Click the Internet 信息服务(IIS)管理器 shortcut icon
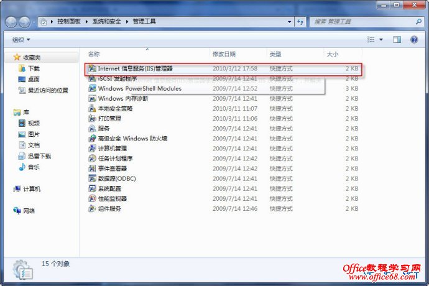 point(93,68)
